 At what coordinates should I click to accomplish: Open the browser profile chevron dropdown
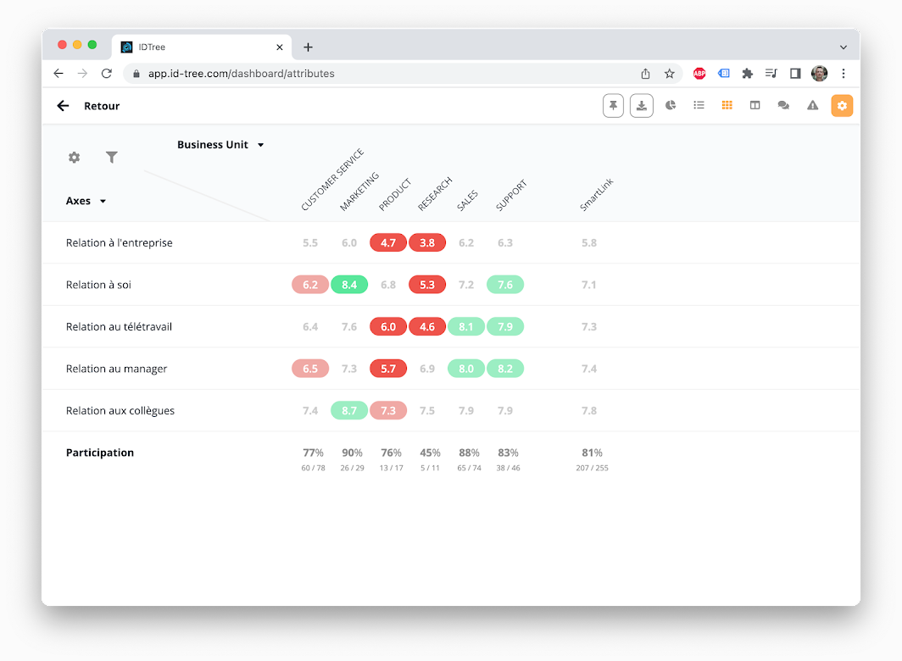[844, 47]
